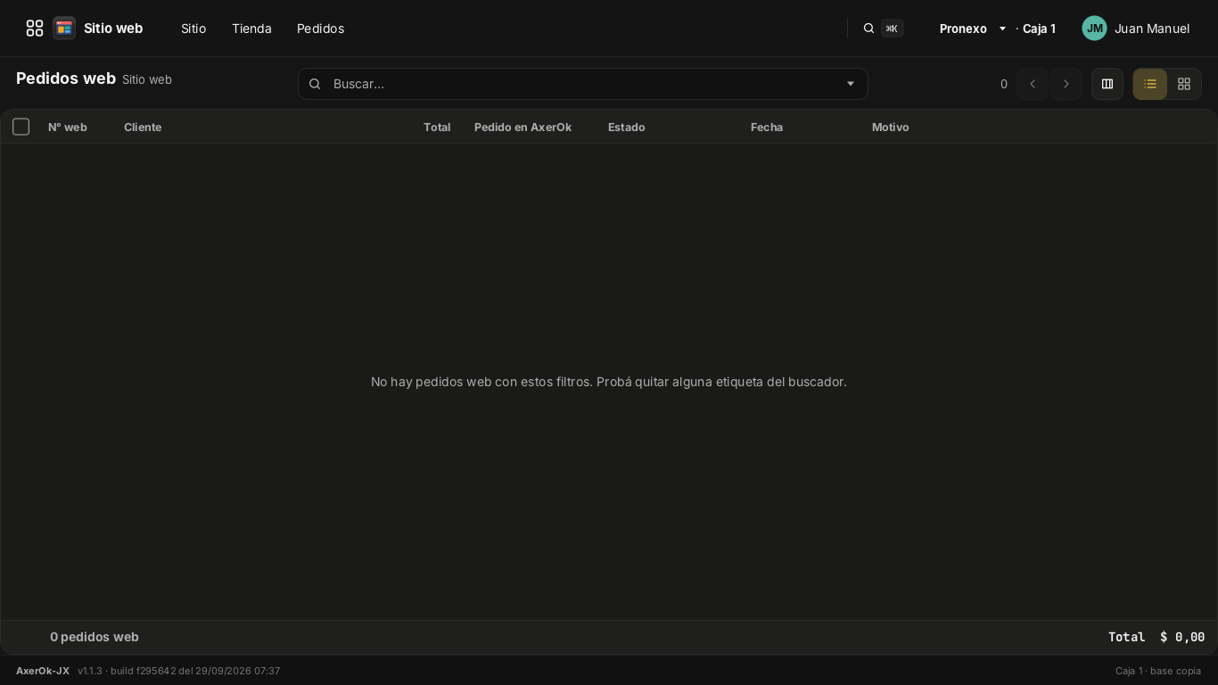Click the footer Total $ 0,00 value
Image resolution: width=1218 pixels, height=685 pixels.
pos(1156,637)
